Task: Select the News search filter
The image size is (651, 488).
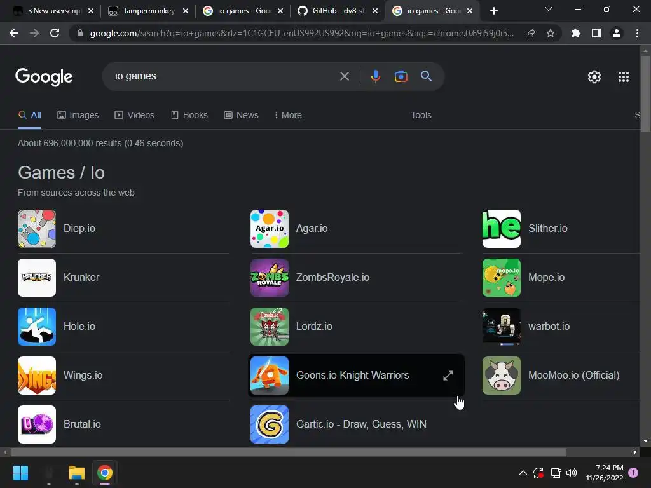Action: point(241,116)
